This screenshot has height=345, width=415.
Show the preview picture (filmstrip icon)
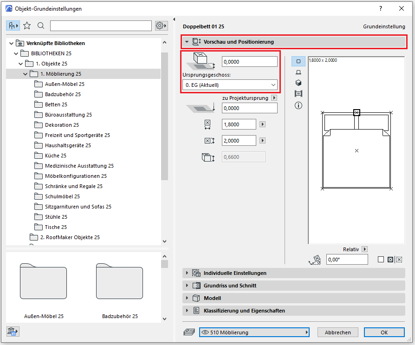(298, 94)
